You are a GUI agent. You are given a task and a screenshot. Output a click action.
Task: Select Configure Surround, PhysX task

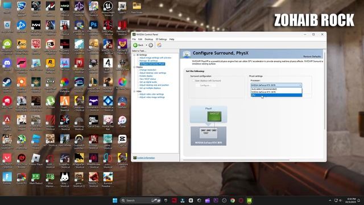coord(152,64)
